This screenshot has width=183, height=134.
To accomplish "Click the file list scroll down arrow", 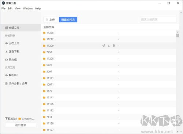I will 178,132.
